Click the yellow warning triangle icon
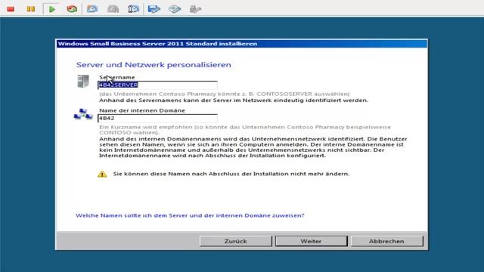Viewport: 484px width, 272px height. point(102,175)
